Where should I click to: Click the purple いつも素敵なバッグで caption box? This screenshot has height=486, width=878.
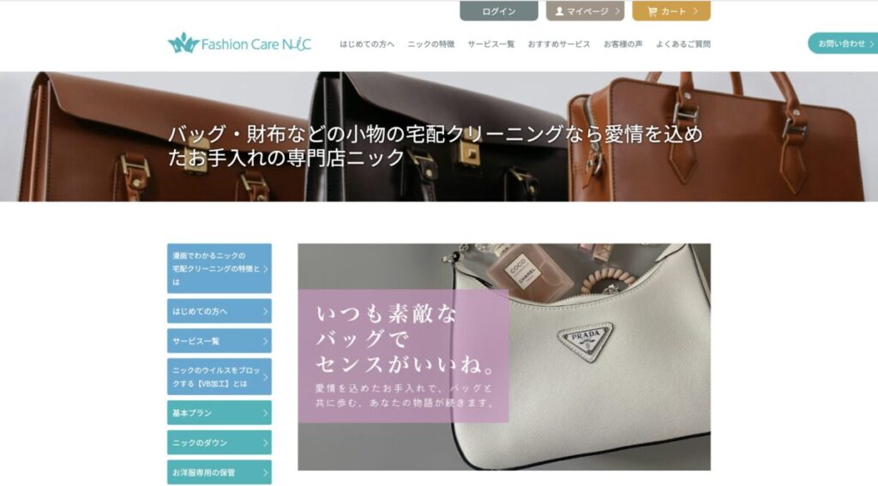click(x=403, y=356)
